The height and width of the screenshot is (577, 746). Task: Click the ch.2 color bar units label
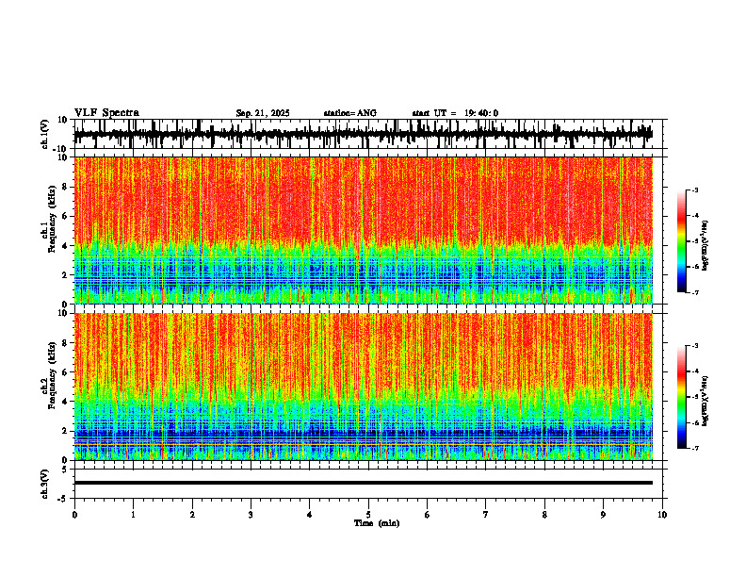(705, 401)
